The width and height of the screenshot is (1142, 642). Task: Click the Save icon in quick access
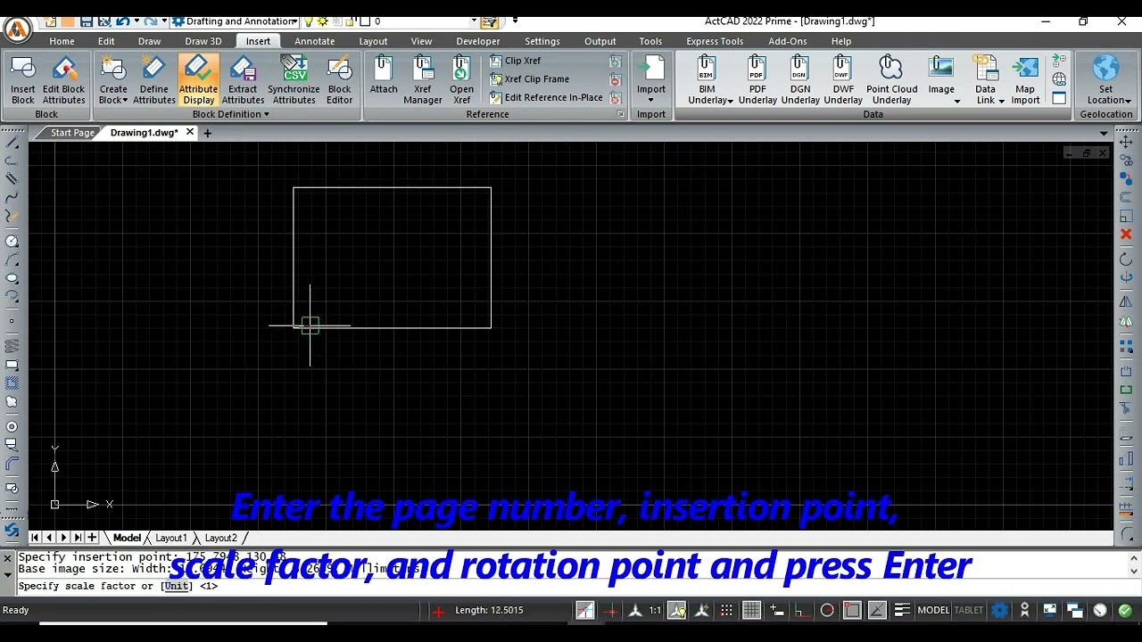(87, 21)
